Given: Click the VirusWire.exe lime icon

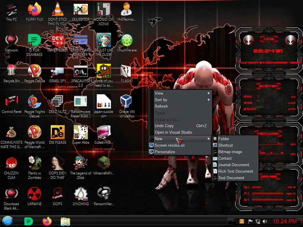Looking at the screenshot, I should [127, 43].
